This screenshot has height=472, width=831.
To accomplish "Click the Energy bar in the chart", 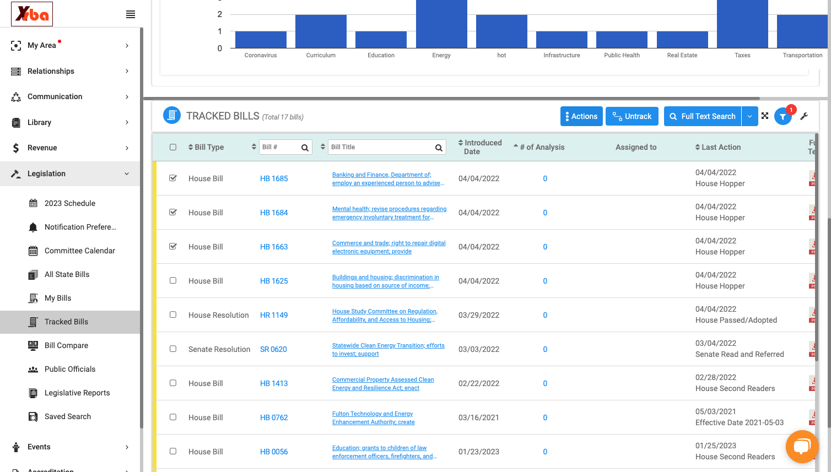I will coord(441,24).
